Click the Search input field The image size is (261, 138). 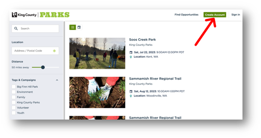point(35,29)
